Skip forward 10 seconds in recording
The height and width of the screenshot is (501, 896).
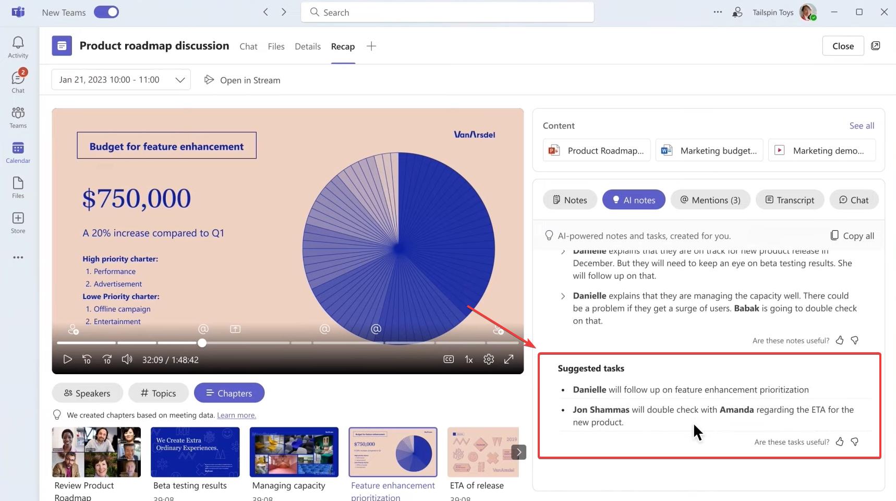tap(107, 359)
